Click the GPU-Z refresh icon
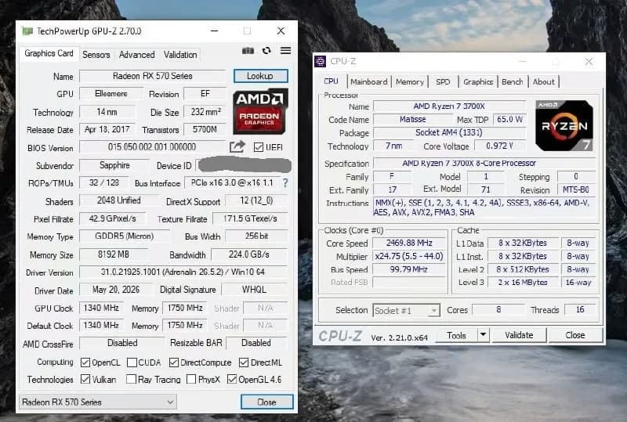The height and width of the screenshot is (422, 627). (266, 51)
